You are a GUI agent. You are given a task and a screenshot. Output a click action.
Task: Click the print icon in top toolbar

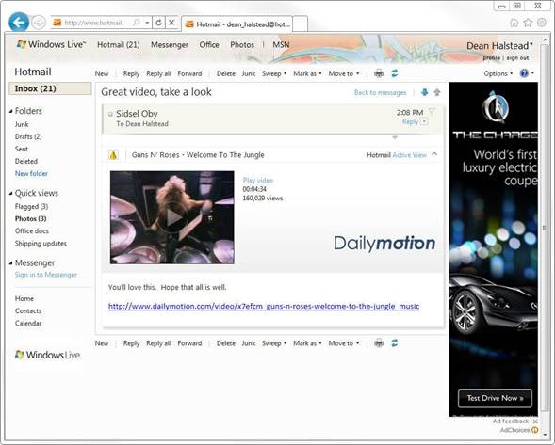(379, 73)
